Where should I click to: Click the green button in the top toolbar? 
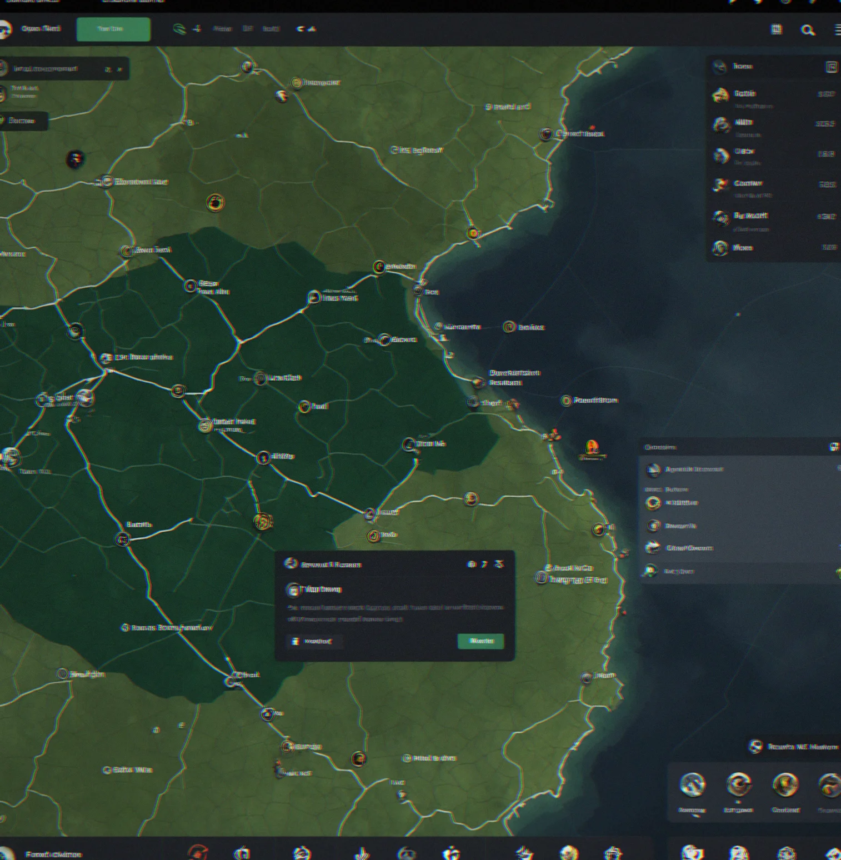point(113,29)
